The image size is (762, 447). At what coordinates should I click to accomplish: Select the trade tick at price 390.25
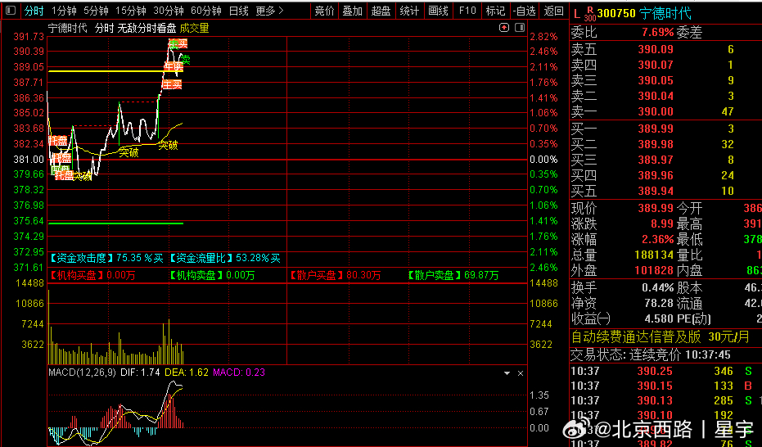pyautogui.click(x=655, y=371)
